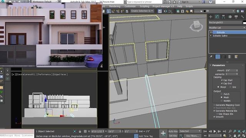Click the Auto Key button
Screen dimensions: 246x138
(x=173, y=131)
